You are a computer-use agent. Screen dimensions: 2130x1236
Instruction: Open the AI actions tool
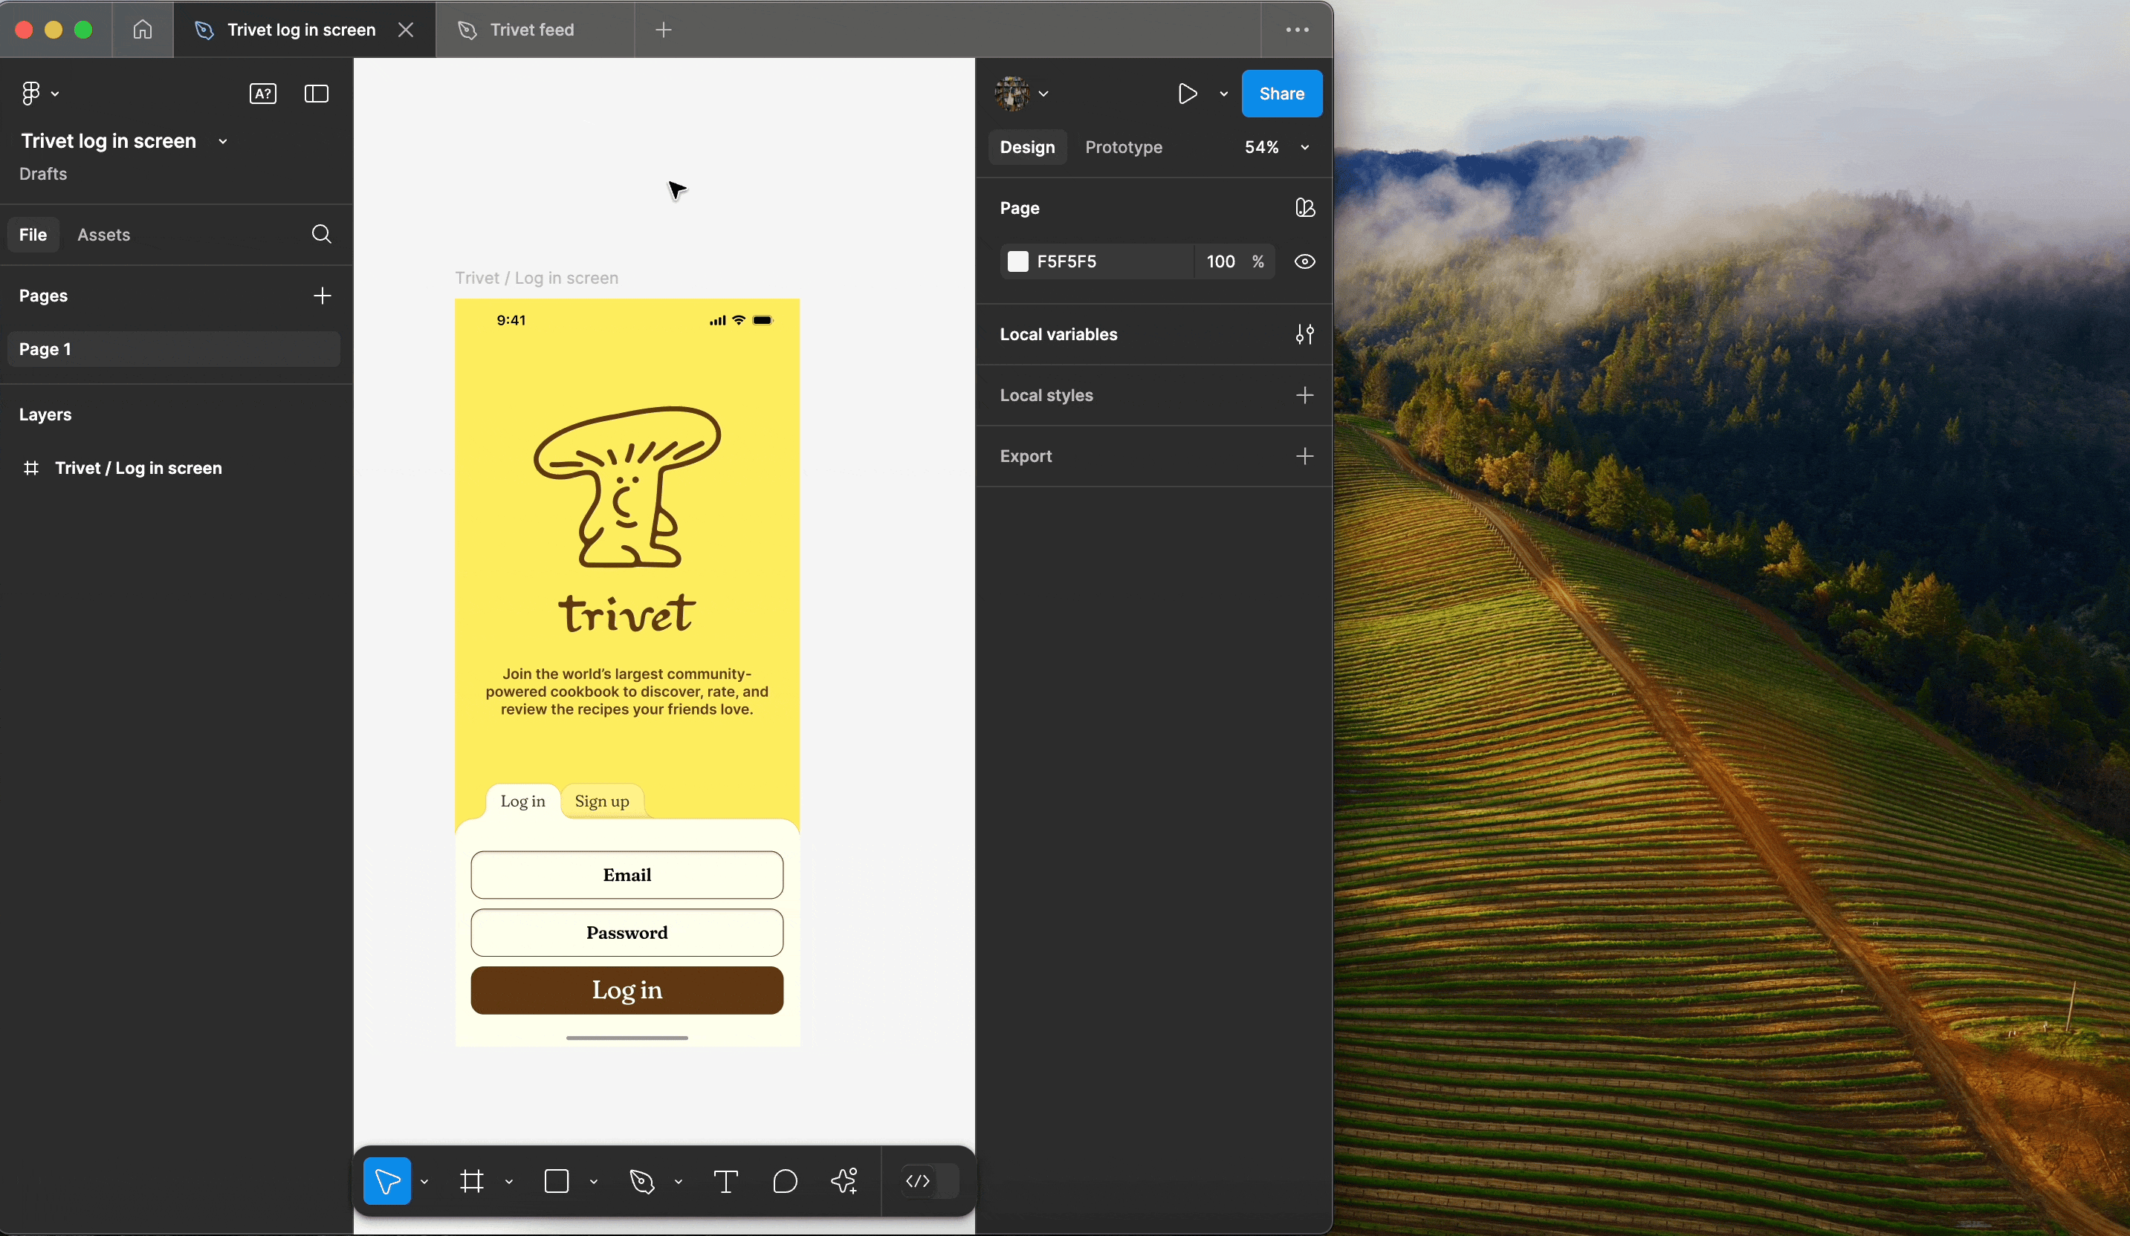pos(844,1181)
